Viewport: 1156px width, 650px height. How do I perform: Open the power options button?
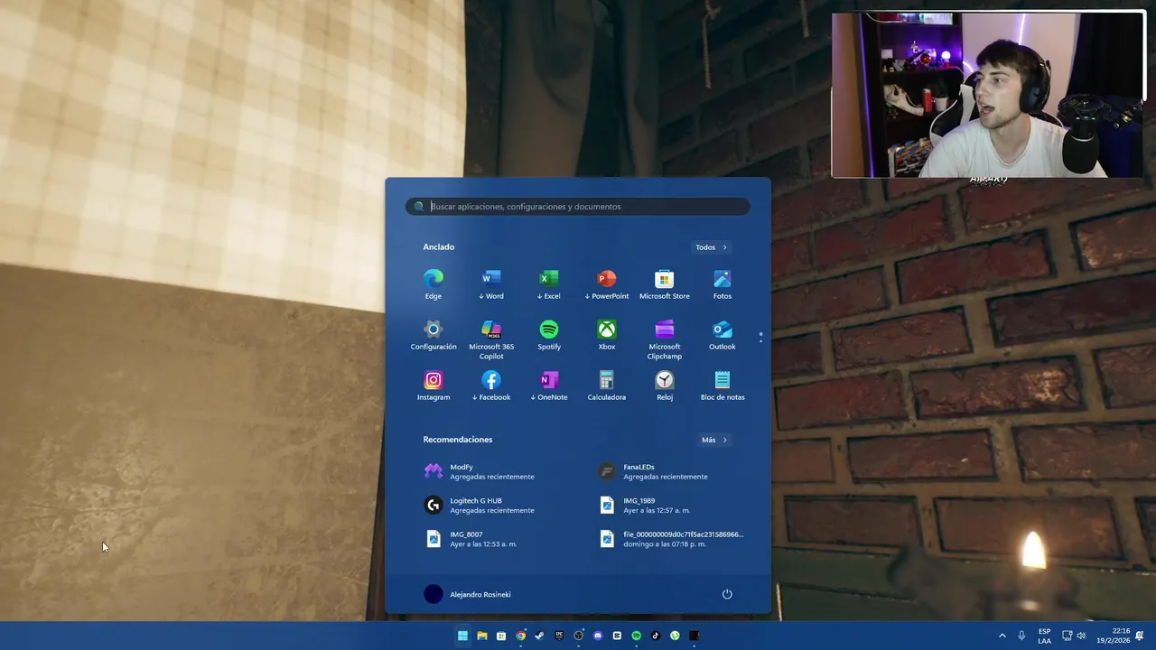pyautogui.click(x=727, y=594)
